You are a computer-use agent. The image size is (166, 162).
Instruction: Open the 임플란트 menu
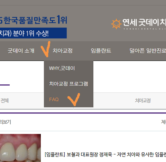(x=101, y=51)
